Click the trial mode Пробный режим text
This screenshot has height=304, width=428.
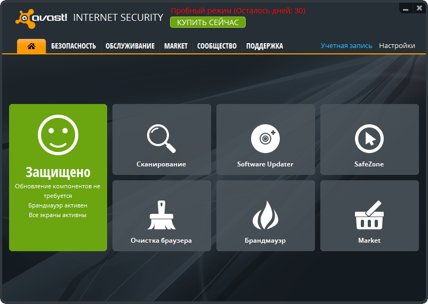(238, 11)
